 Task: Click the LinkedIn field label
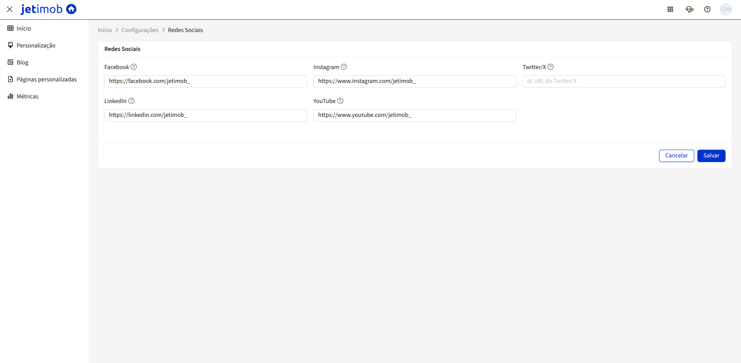(x=116, y=101)
